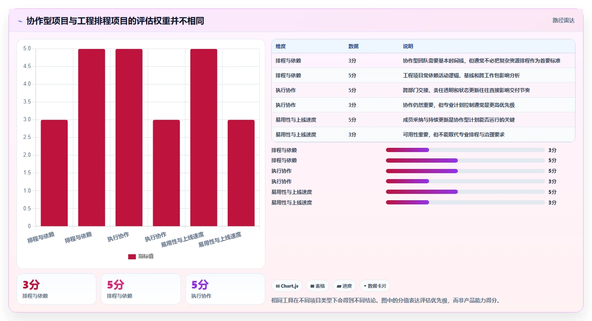
Task: Open the 3分 排程与依赖 data card
Action: click(56, 289)
